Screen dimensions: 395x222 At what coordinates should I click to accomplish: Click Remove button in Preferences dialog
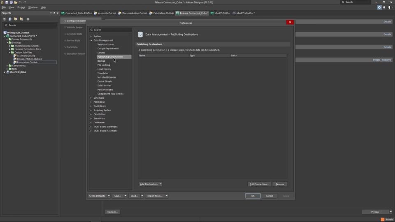point(280,184)
